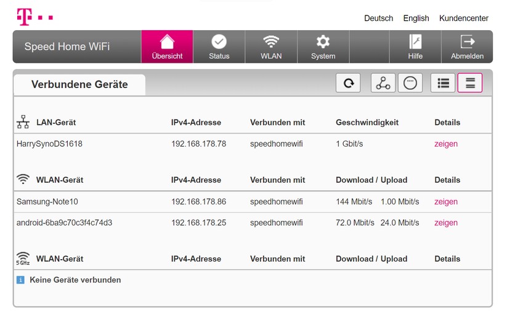Image resolution: width=507 pixels, height=317 pixels.
Task: Switch language to English
Action: [x=416, y=18]
